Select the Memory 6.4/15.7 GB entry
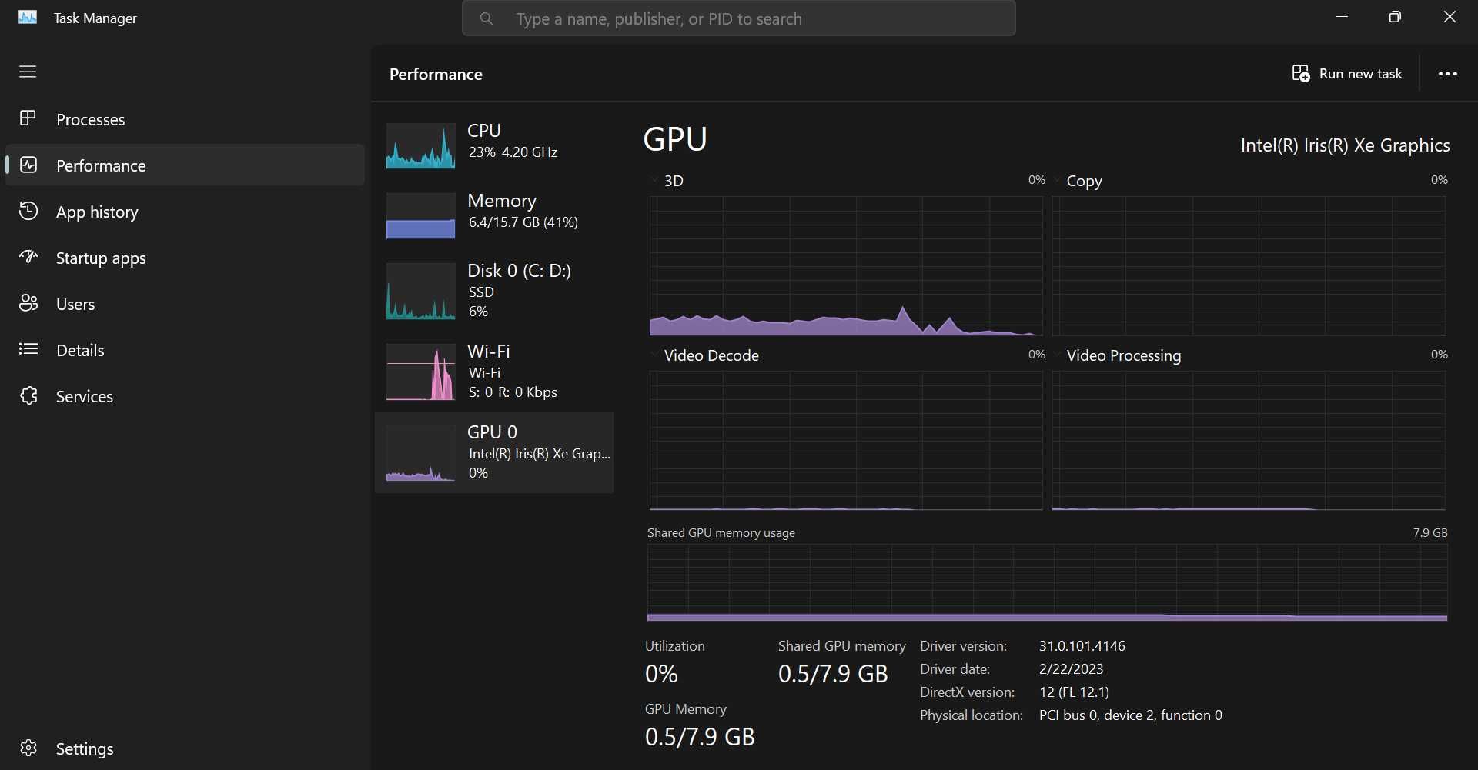Screen dimensions: 1478x770 pos(494,215)
